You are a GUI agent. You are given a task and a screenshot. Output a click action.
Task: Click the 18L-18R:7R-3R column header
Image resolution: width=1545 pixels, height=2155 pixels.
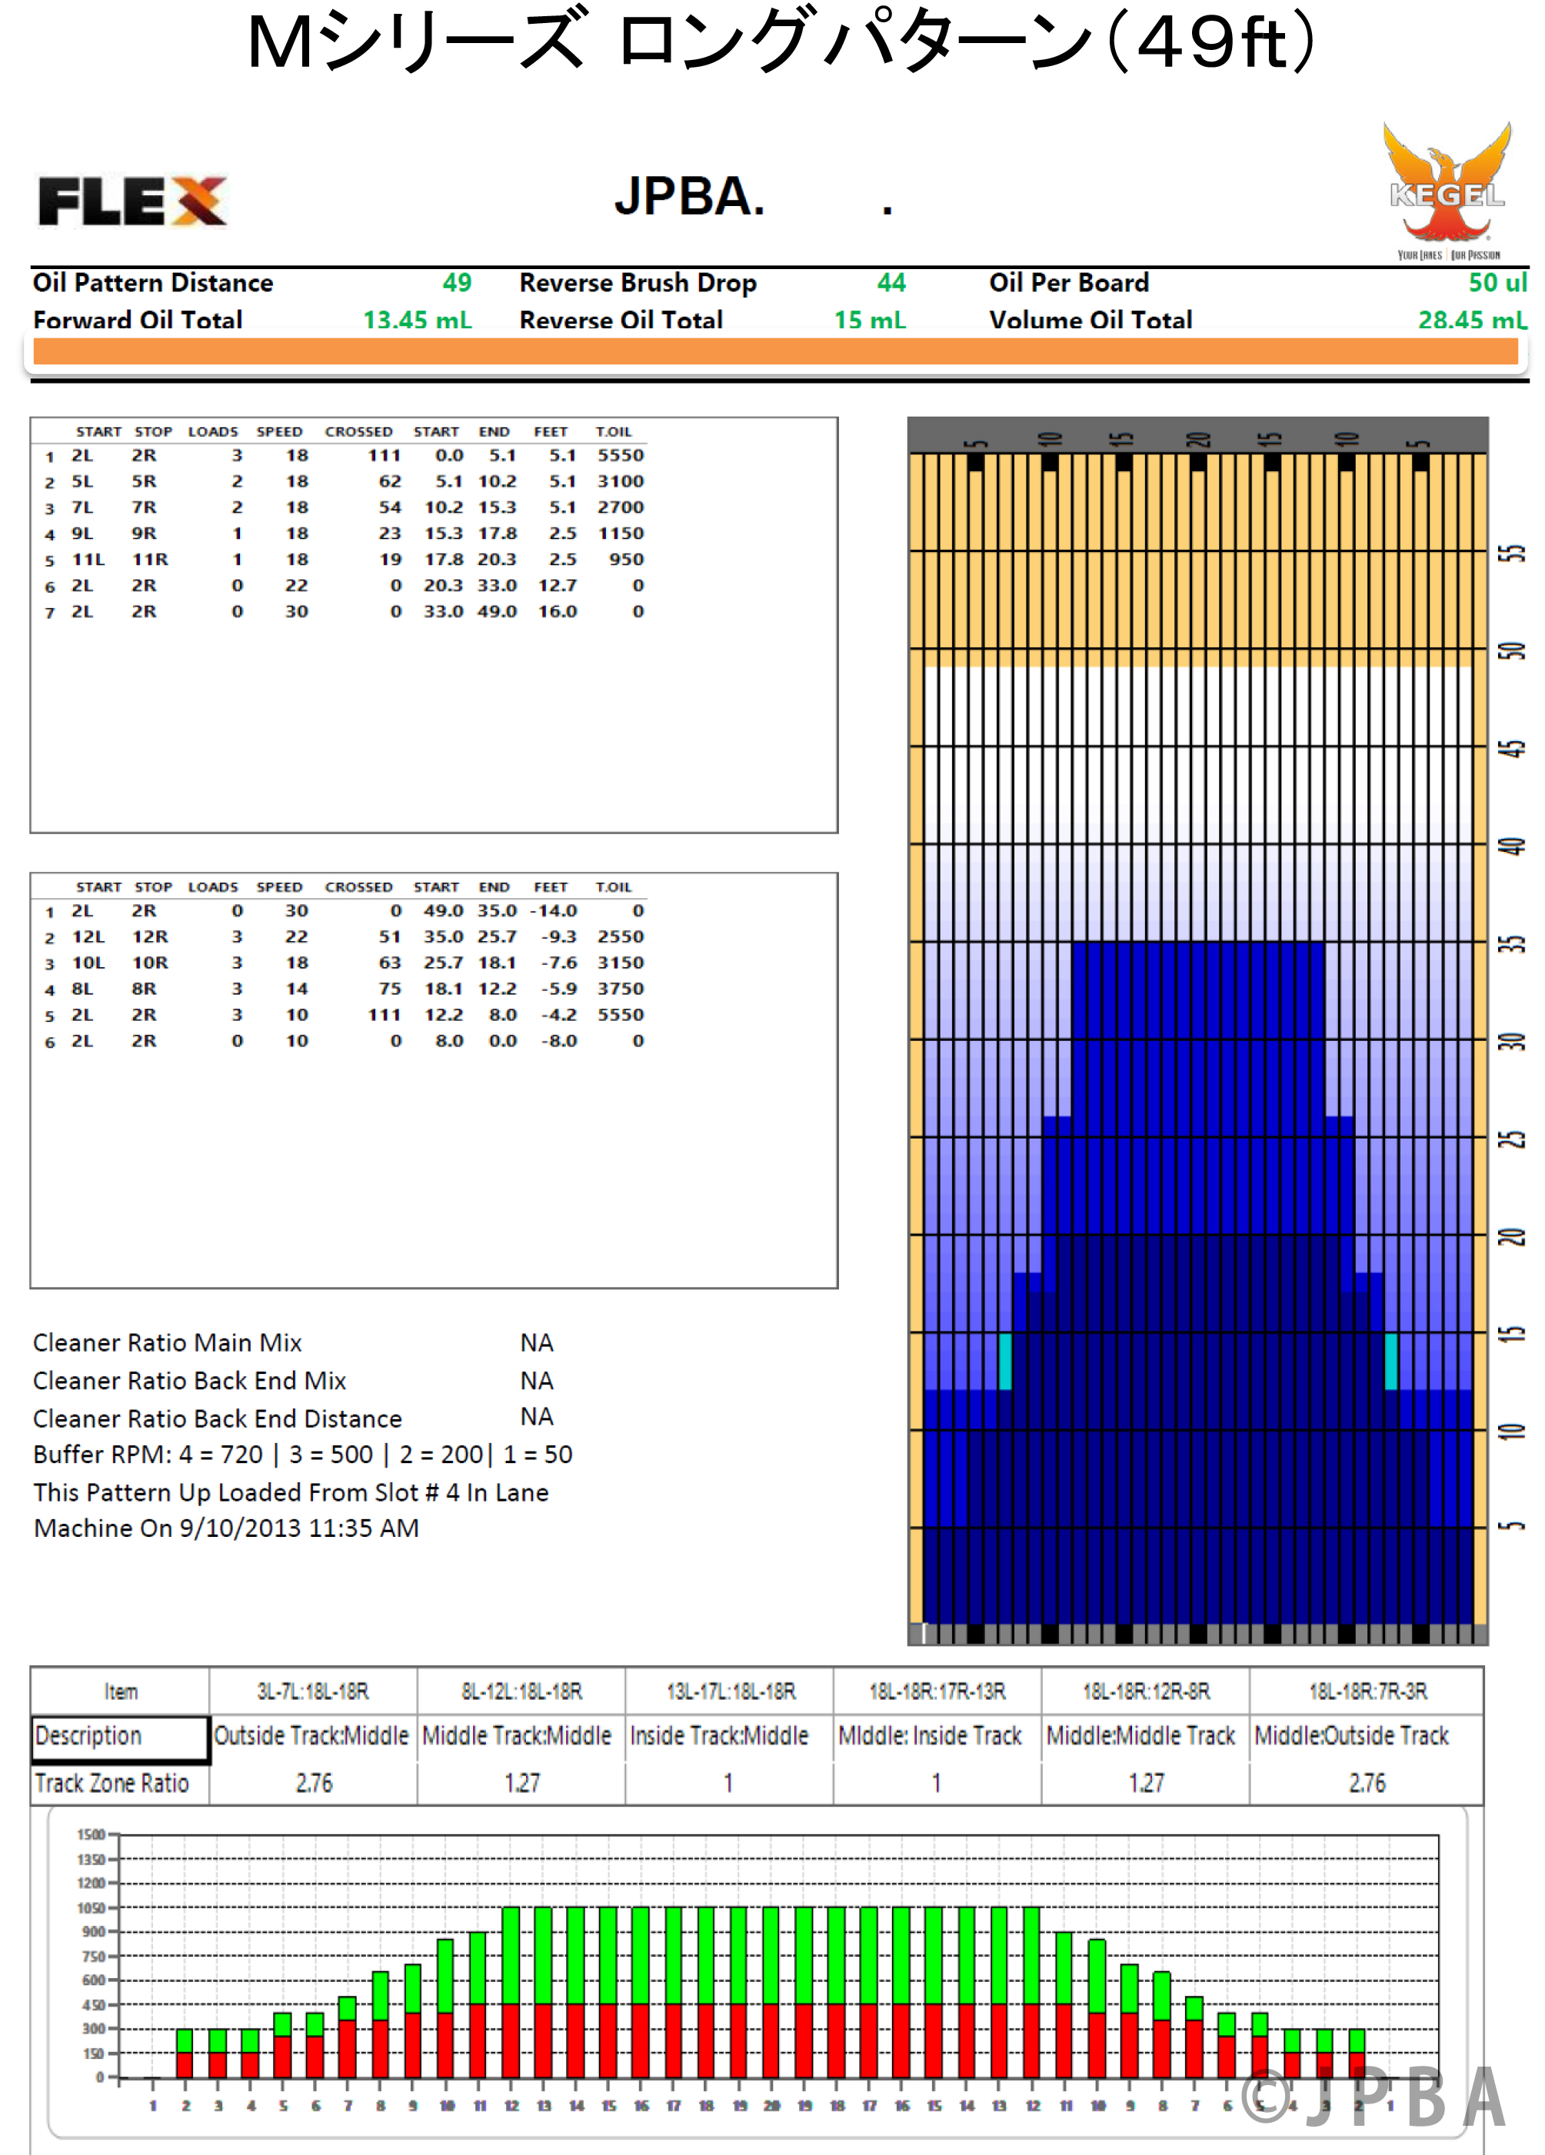click(x=1367, y=1691)
